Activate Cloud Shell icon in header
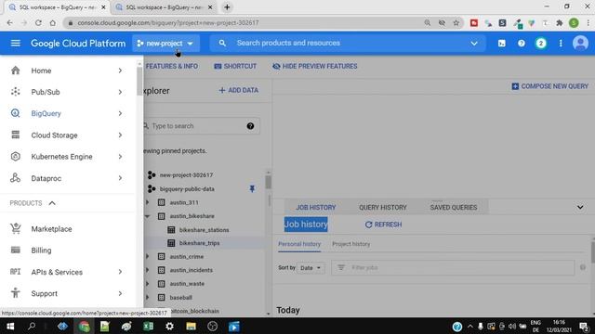Image resolution: width=595 pixels, height=334 pixels. [x=502, y=44]
